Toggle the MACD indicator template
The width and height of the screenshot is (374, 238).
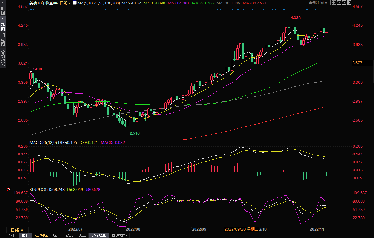click(69, 235)
